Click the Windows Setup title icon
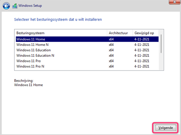 [x=15, y=6]
